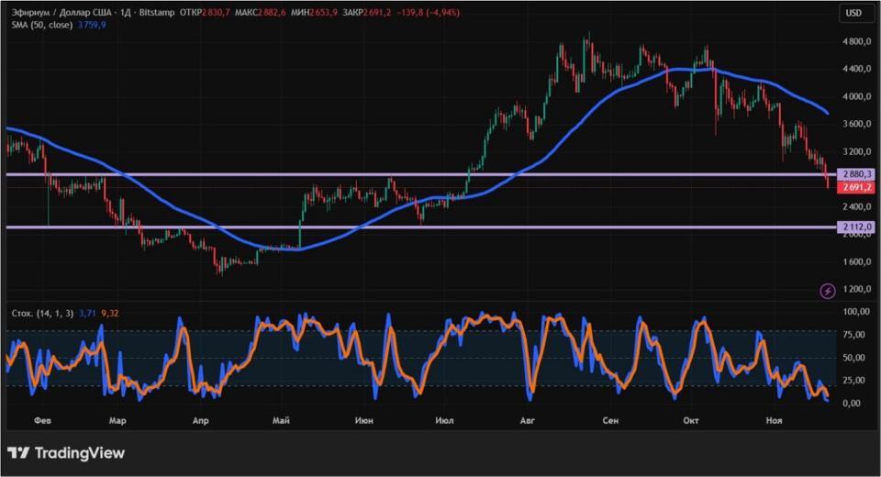Click the Май month on time axis
The width and height of the screenshot is (881, 477).
pyautogui.click(x=282, y=420)
